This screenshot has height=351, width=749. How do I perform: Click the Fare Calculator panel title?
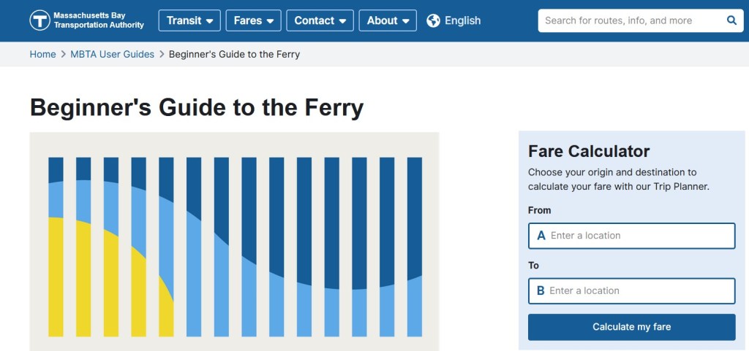[589, 151]
